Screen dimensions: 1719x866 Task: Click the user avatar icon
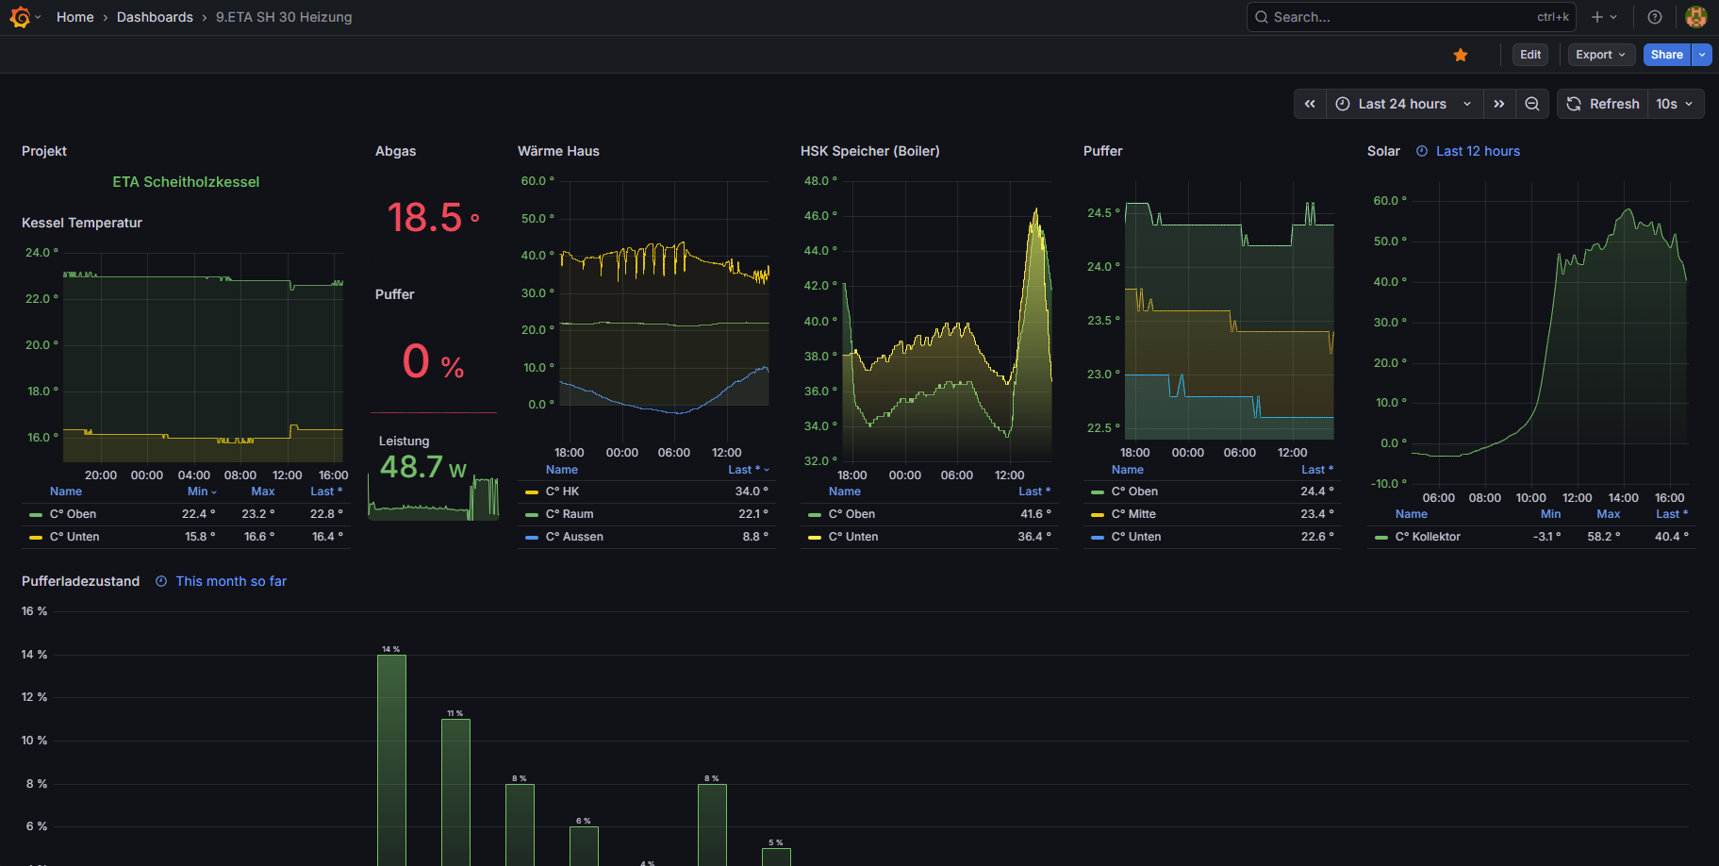click(1696, 17)
